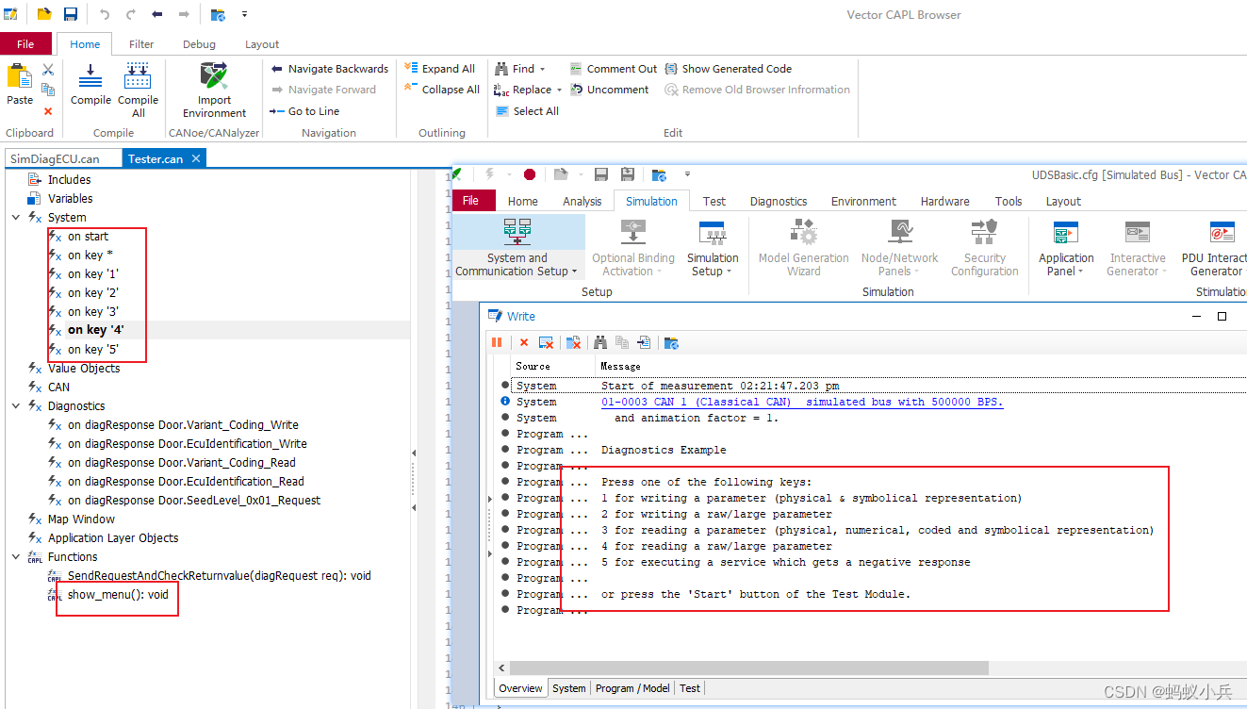The height and width of the screenshot is (709, 1247).
Task: Open the Layout tab in CAPL Browser
Action: [x=262, y=44]
